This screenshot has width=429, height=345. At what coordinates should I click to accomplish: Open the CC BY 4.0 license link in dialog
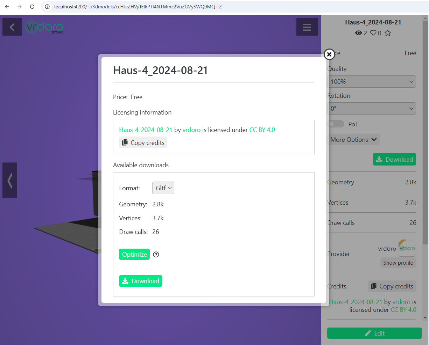(262, 130)
